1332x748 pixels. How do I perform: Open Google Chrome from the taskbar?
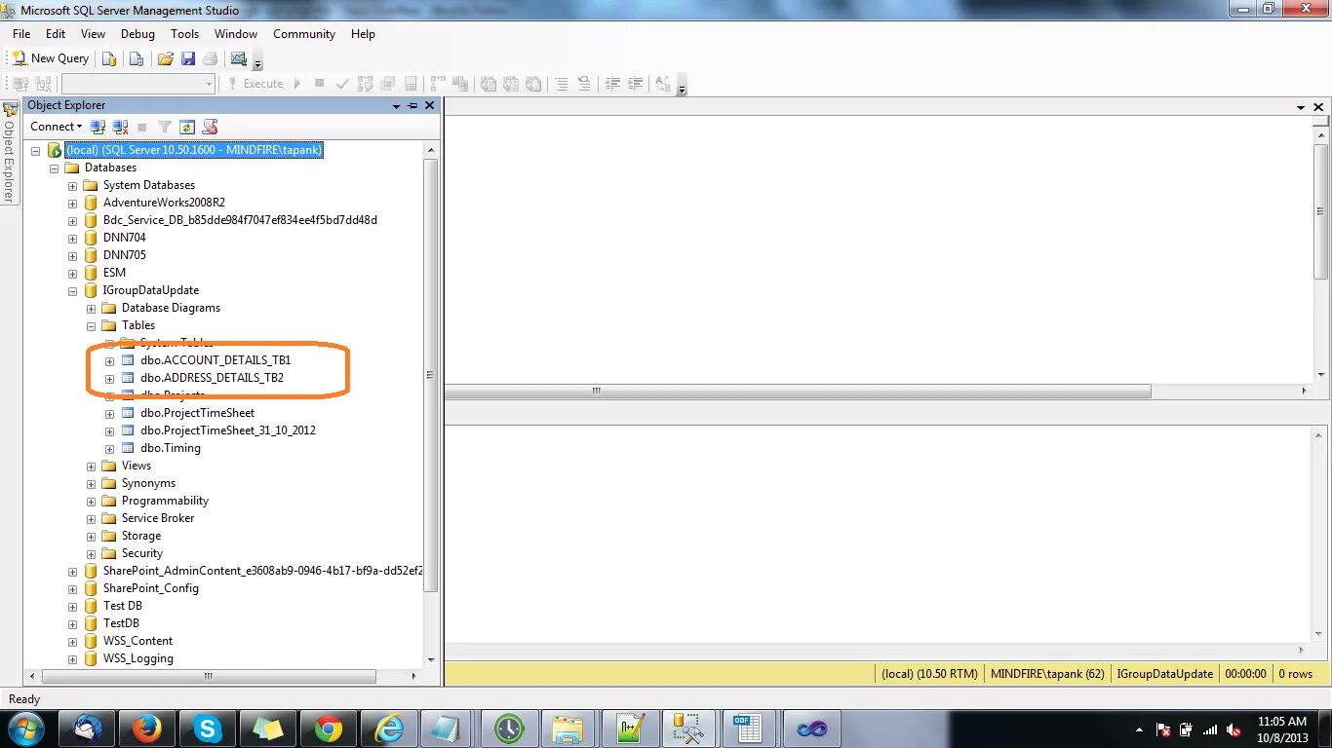tap(329, 729)
